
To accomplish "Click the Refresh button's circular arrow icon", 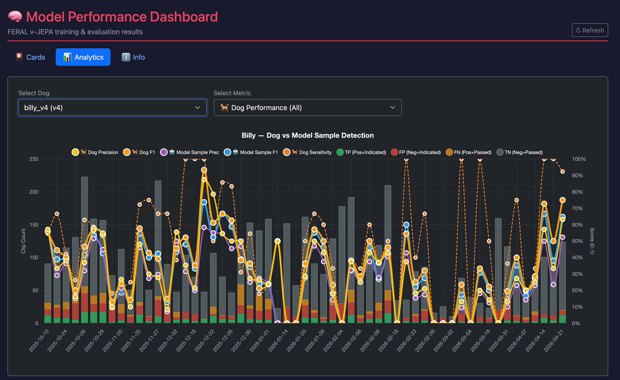I will coord(578,31).
